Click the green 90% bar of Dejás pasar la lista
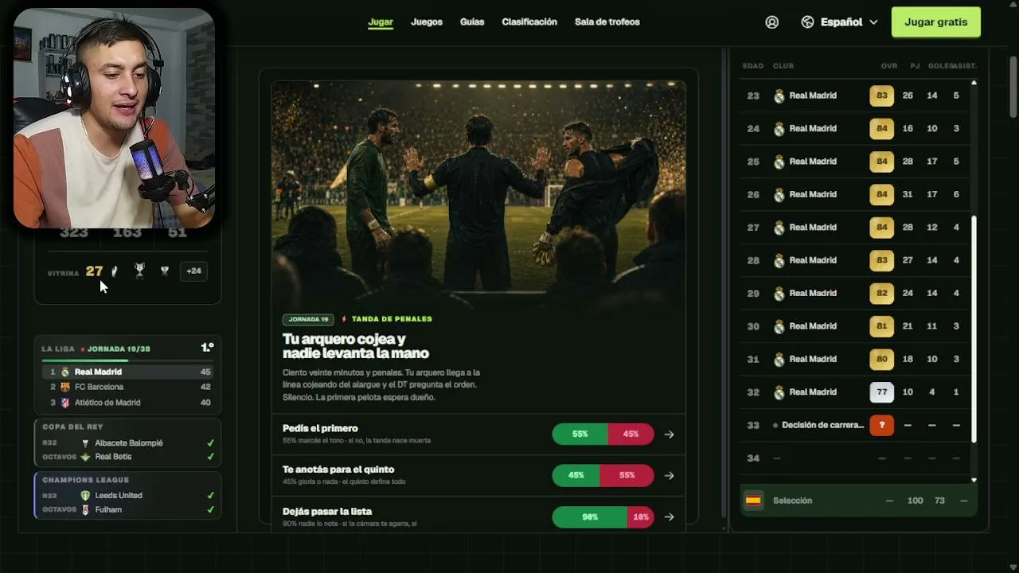 pyautogui.click(x=590, y=516)
